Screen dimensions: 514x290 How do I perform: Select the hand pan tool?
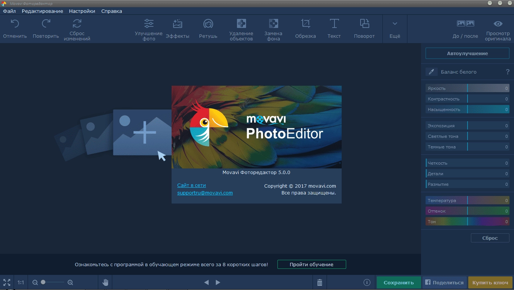[105, 282]
